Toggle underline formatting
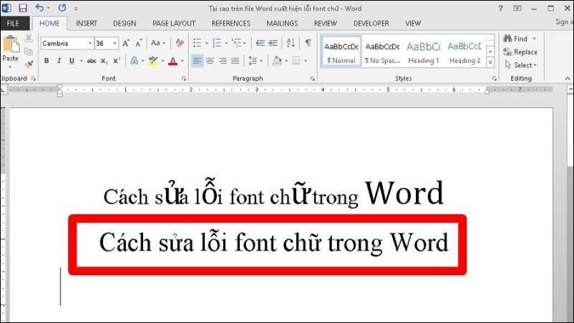 point(72,61)
